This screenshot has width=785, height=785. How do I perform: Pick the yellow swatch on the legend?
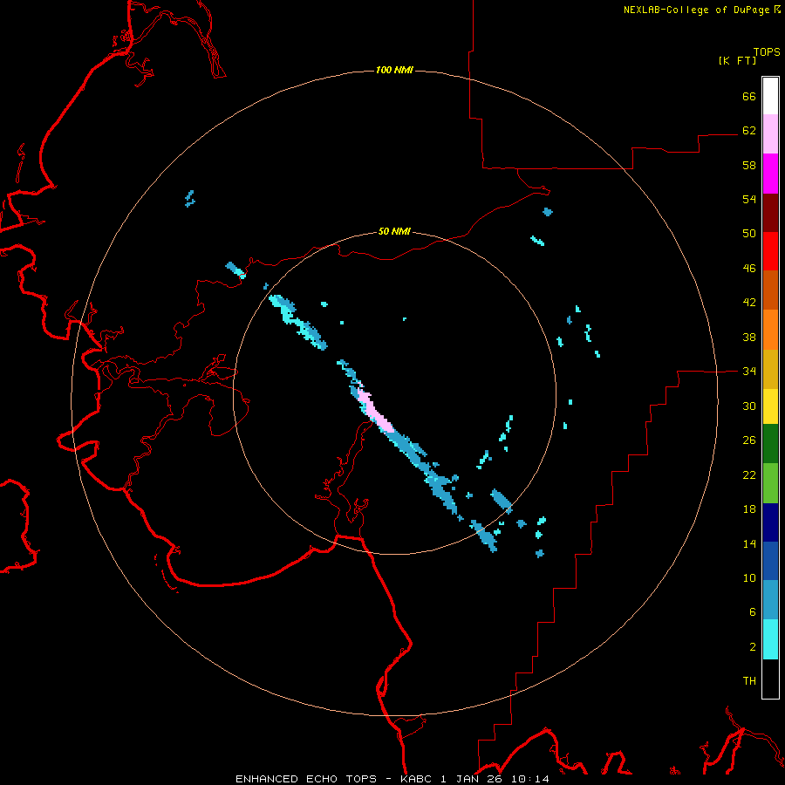770,406
